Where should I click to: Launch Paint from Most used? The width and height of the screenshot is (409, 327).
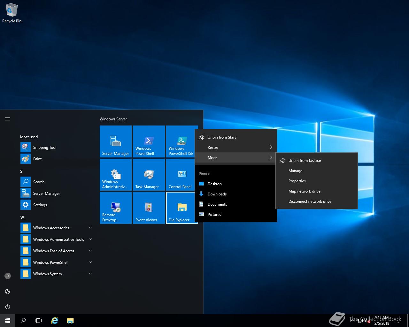point(57,159)
